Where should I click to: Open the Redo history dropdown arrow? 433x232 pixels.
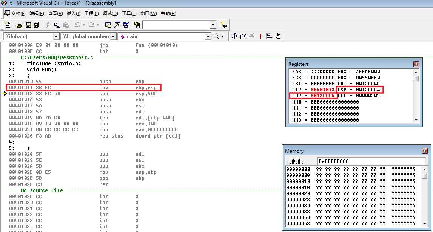click(x=98, y=25)
